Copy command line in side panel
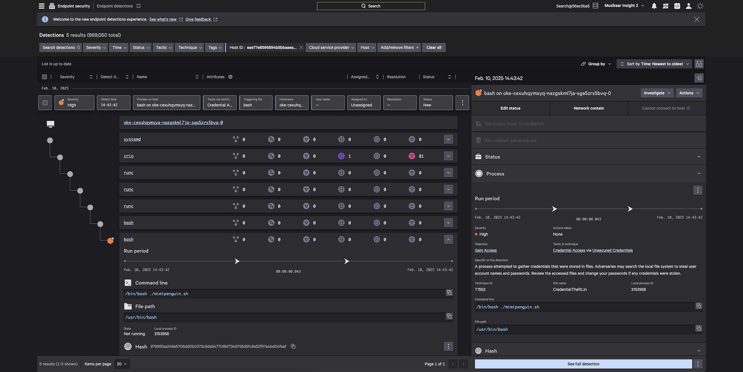The image size is (743, 372). pos(698,306)
